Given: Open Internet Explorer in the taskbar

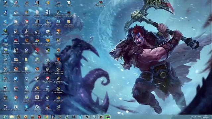Looking at the screenshot, I should [x=5, y=117].
